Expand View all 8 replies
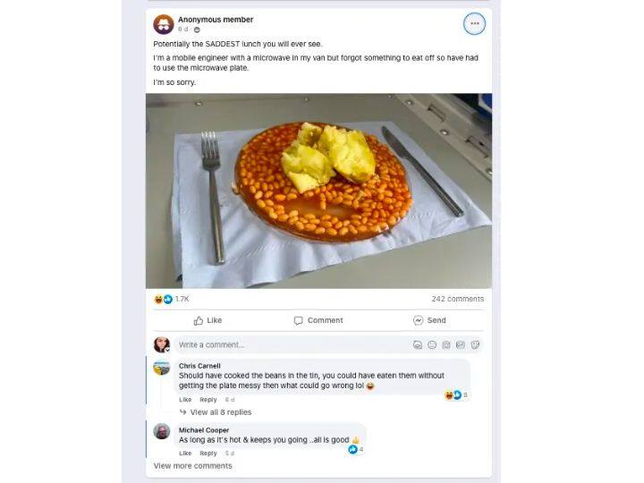 (220, 412)
